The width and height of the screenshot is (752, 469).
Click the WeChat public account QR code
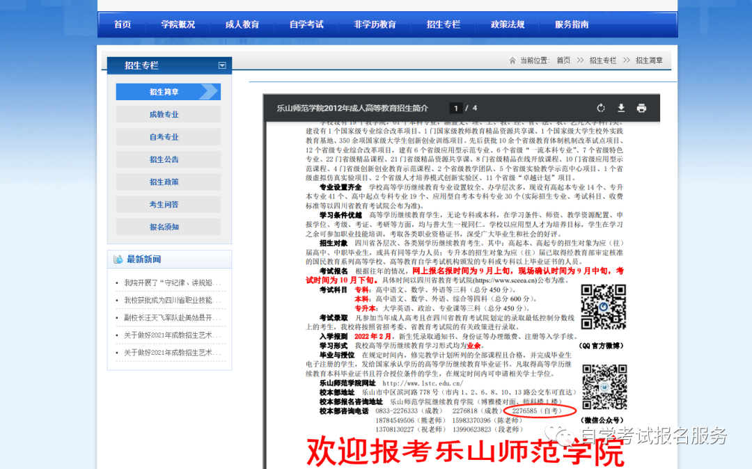tap(603, 387)
